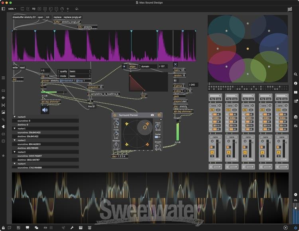This screenshot has width=299, height=231.
Task: Click the live.gain~ green level slider
Action: click(x=177, y=131)
